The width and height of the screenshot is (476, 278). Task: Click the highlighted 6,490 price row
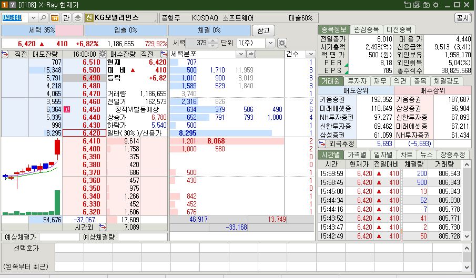click(x=84, y=78)
